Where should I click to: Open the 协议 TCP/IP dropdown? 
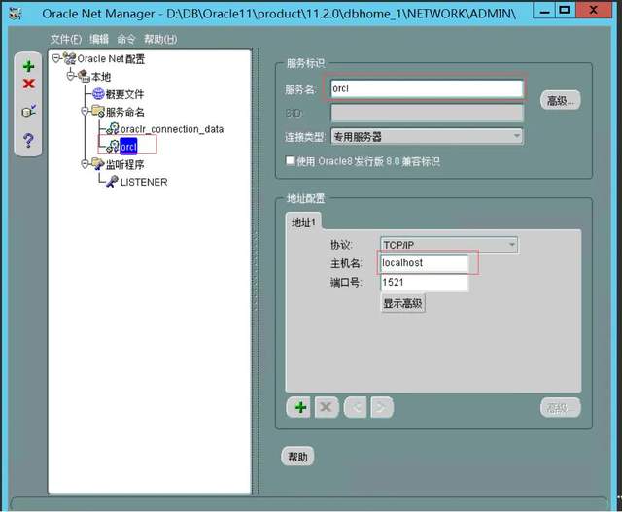coord(512,245)
